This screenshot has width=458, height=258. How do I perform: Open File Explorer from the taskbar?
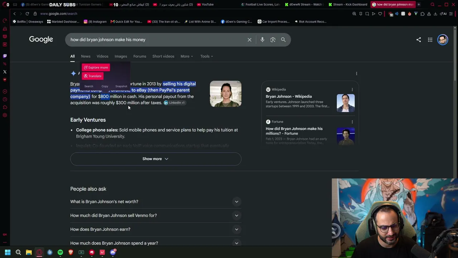click(29, 252)
